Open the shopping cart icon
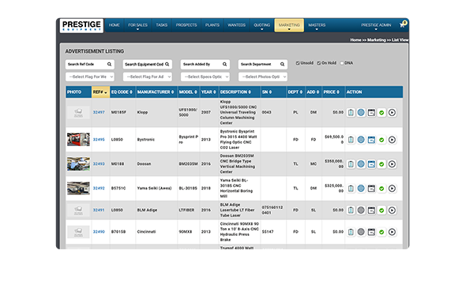Screen dimensions: 466x284 tap(402, 24)
